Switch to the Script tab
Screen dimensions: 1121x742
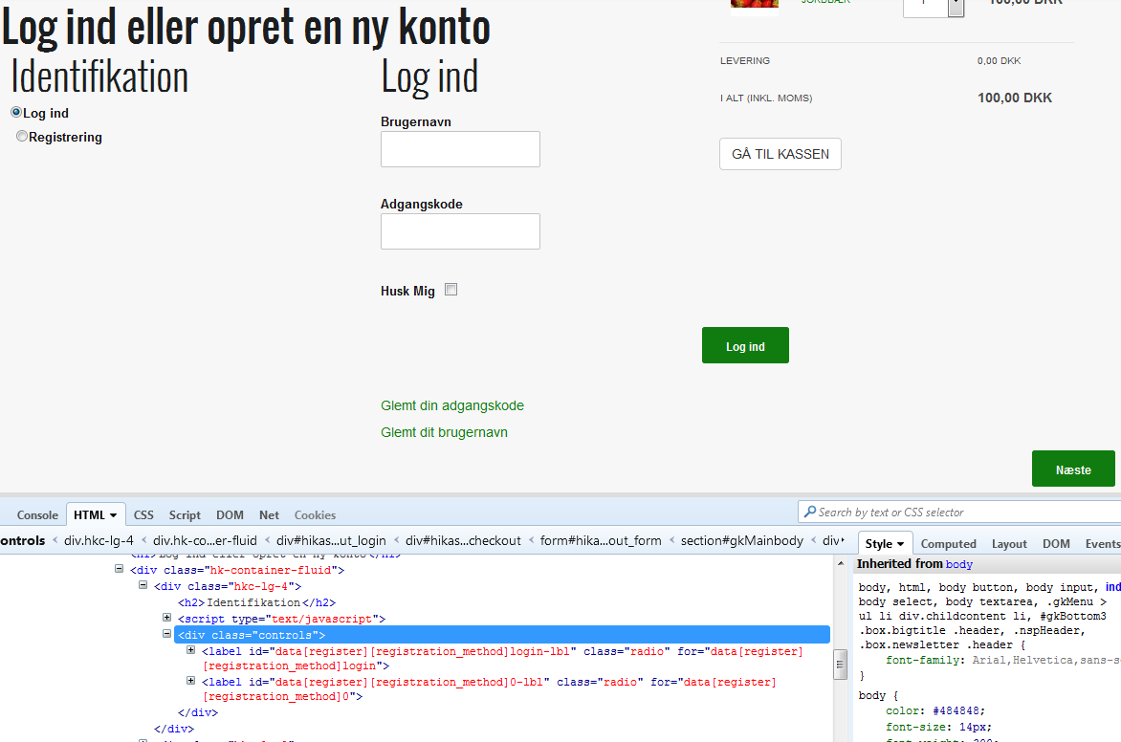[x=185, y=514]
